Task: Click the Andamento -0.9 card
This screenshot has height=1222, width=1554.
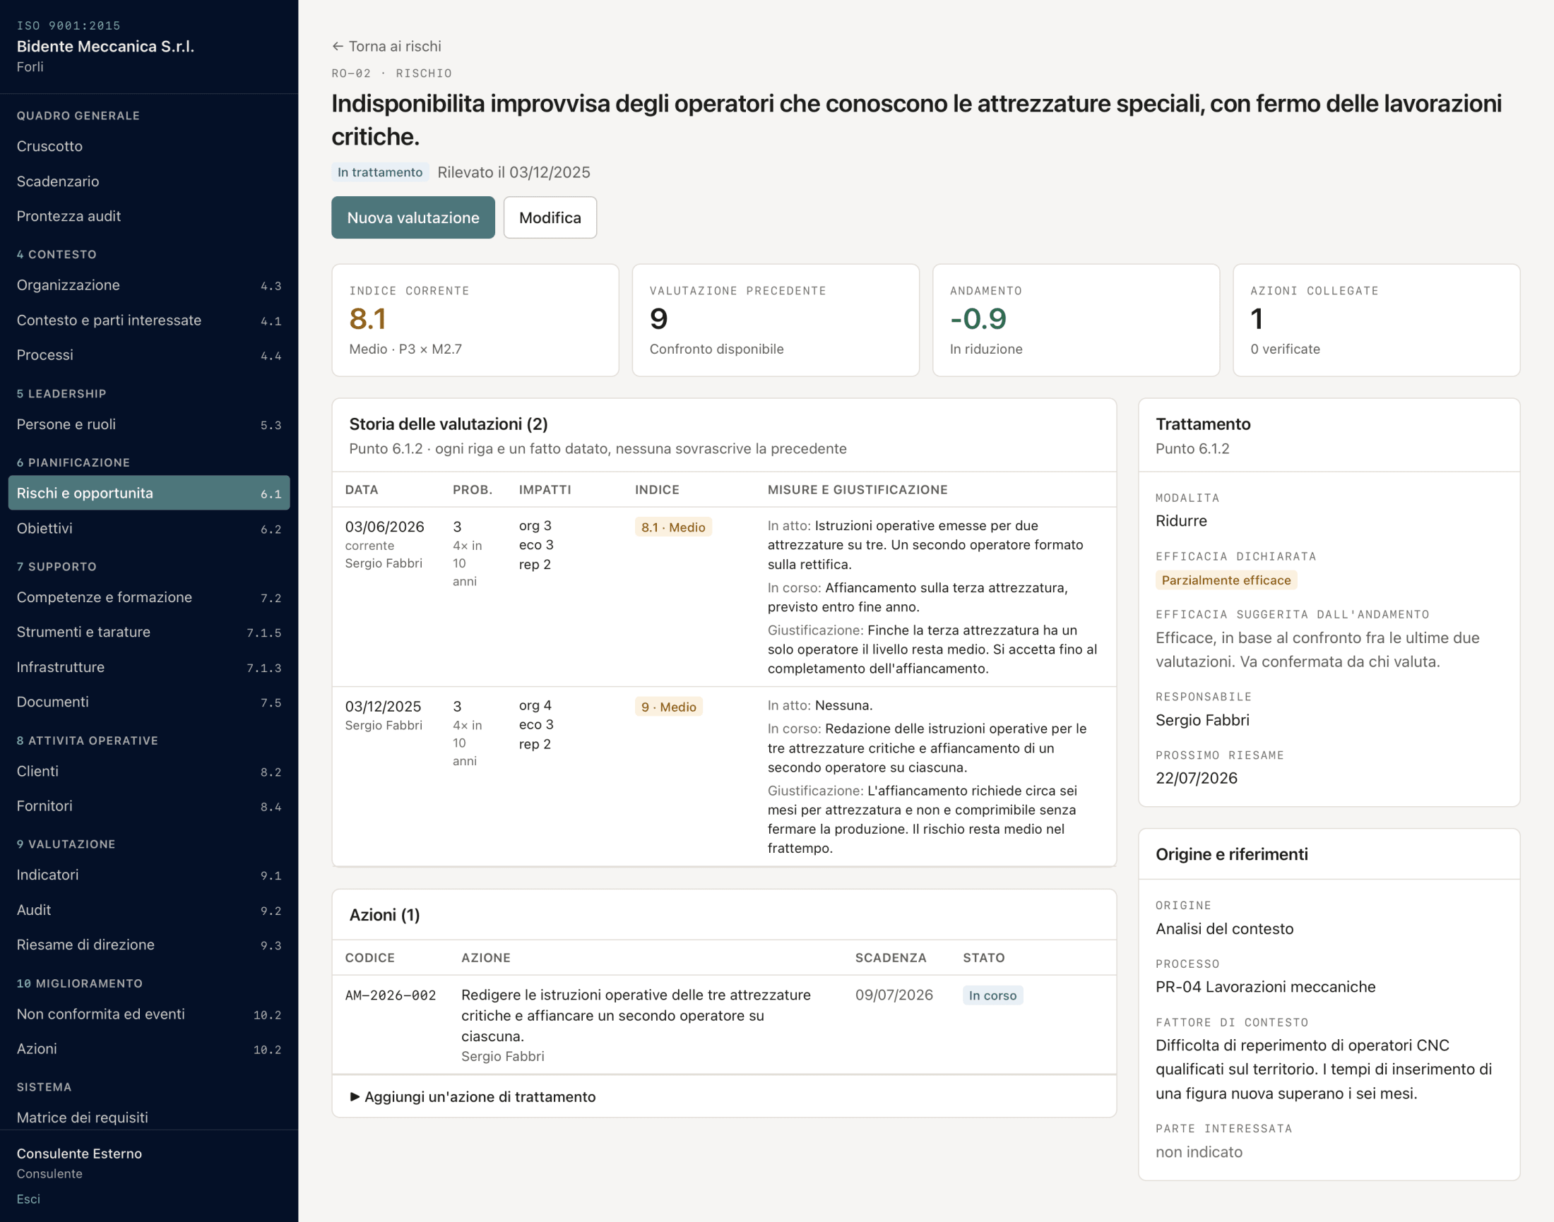Action: (1076, 320)
